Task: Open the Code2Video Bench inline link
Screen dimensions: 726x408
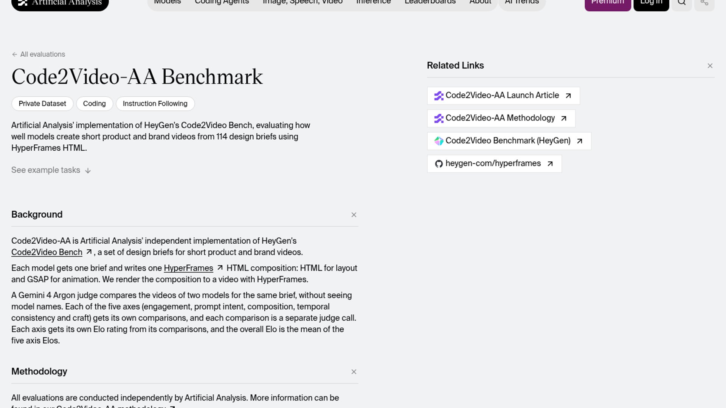Action: coord(47,252)
